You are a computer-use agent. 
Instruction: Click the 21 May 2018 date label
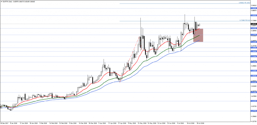(143, 123)
